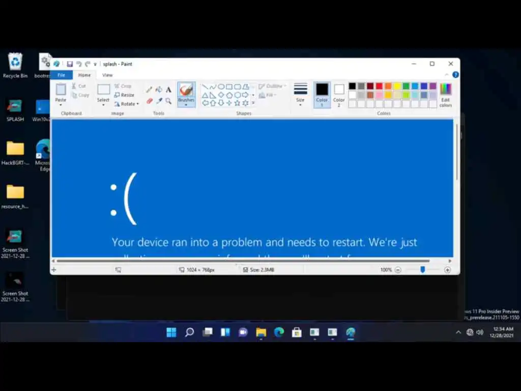The height and width of the screenshot is (391, 521).
Task: Select the Left arrow shape
Action: click(x=205, y=103)
